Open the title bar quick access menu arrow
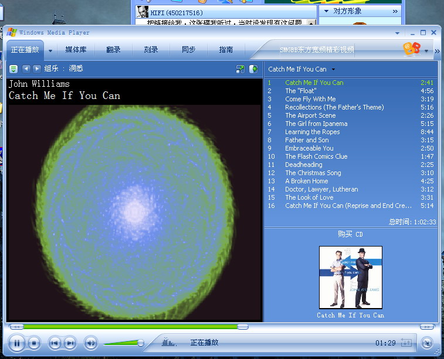This screenshot has height=359, width=444. pyautogui.click(x=398, y=33)
